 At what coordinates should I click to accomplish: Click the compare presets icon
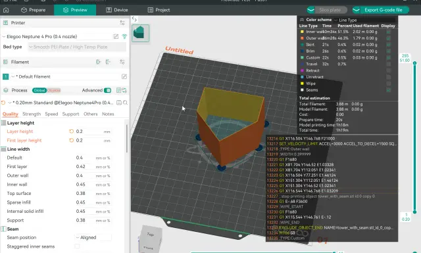point(124,90)
